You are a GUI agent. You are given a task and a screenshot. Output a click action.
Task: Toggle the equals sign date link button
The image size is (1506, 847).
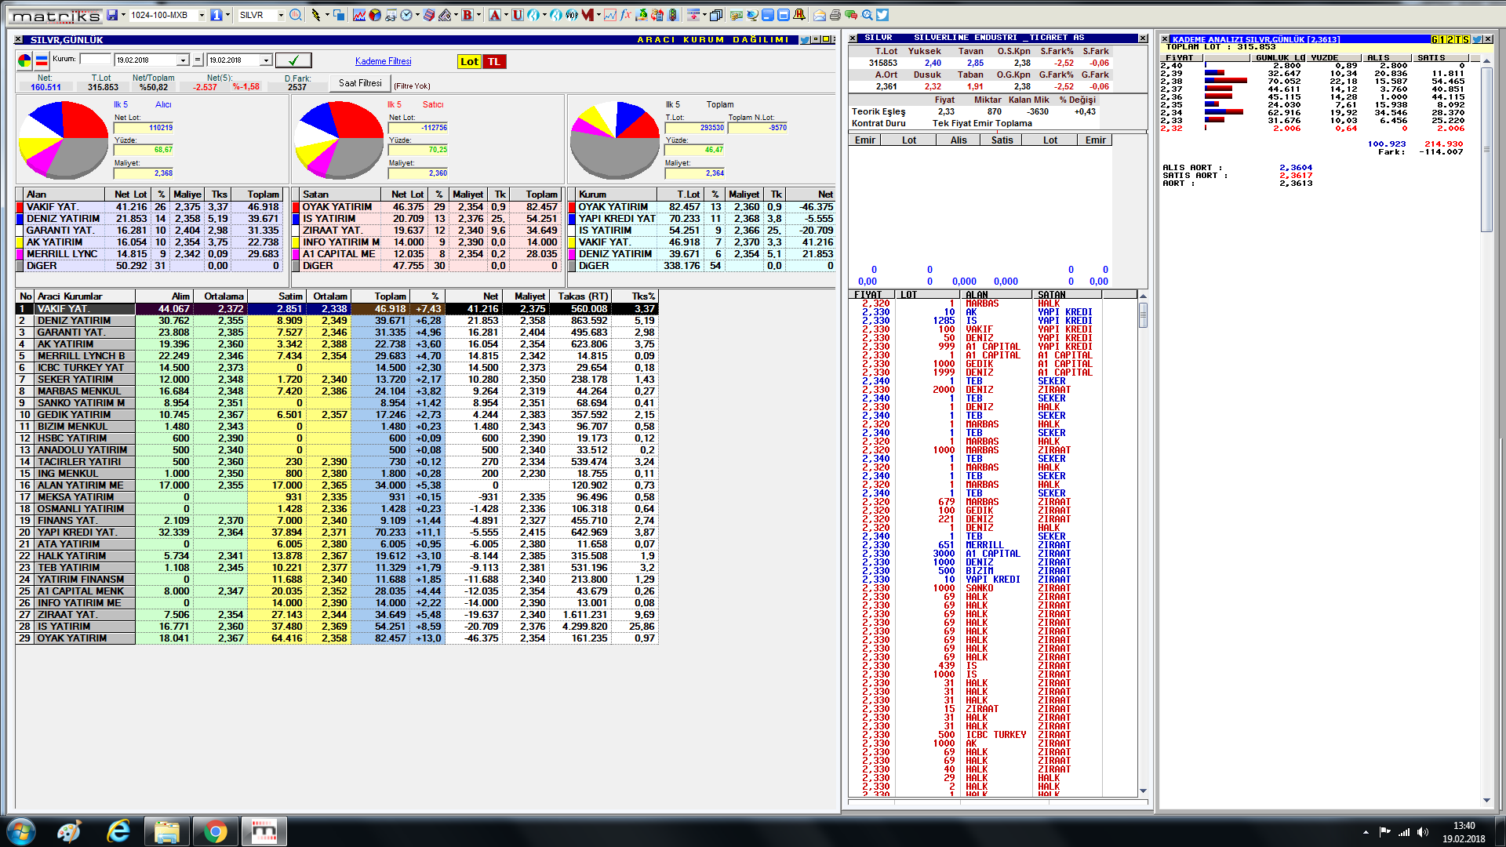[198, 60]
